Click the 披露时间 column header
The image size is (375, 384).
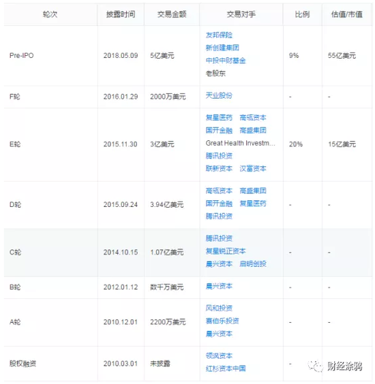point(121,14)
